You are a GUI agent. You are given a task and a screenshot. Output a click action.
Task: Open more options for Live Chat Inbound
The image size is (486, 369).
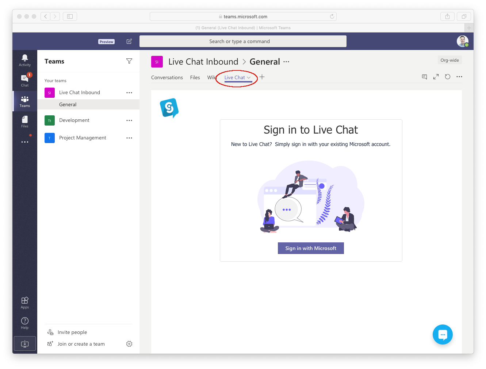point(129,93)
